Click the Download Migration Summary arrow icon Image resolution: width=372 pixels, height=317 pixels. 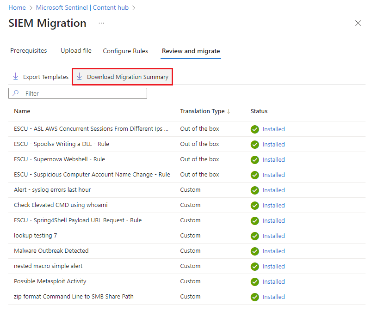click(79, 77)
